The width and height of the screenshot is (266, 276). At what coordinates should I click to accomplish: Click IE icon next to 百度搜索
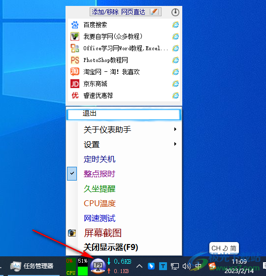[x=175, y=25]
